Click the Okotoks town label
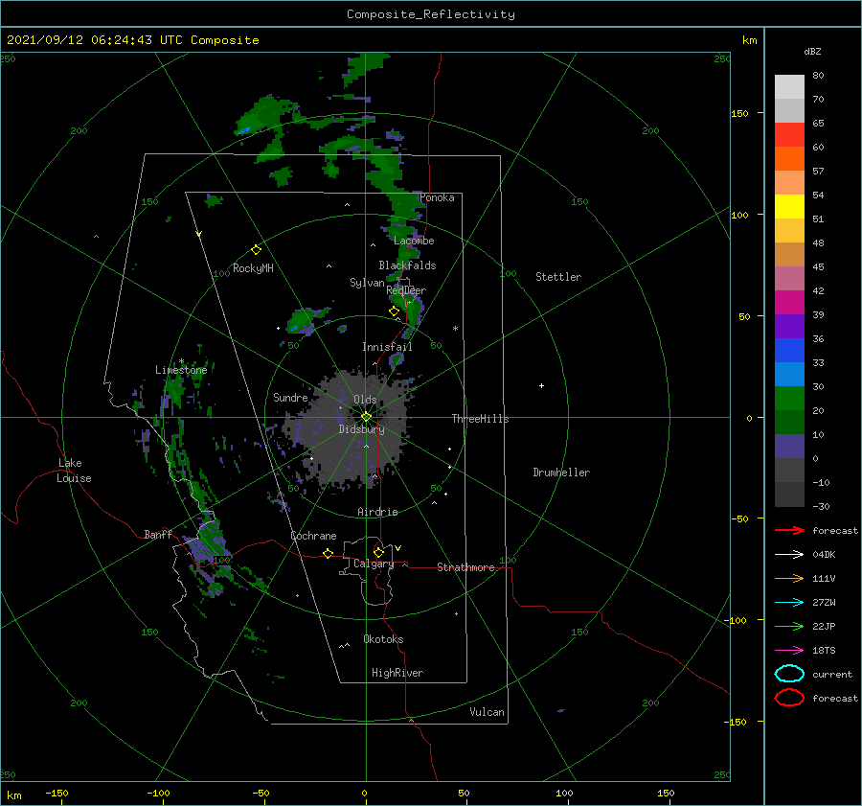The image size is (862, 806). coord(383,639)
